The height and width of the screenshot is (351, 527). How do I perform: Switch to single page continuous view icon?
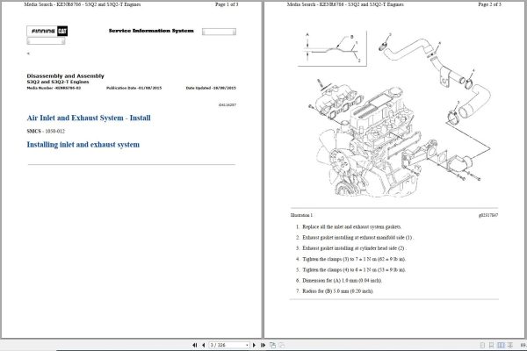(x=491, y=345)
